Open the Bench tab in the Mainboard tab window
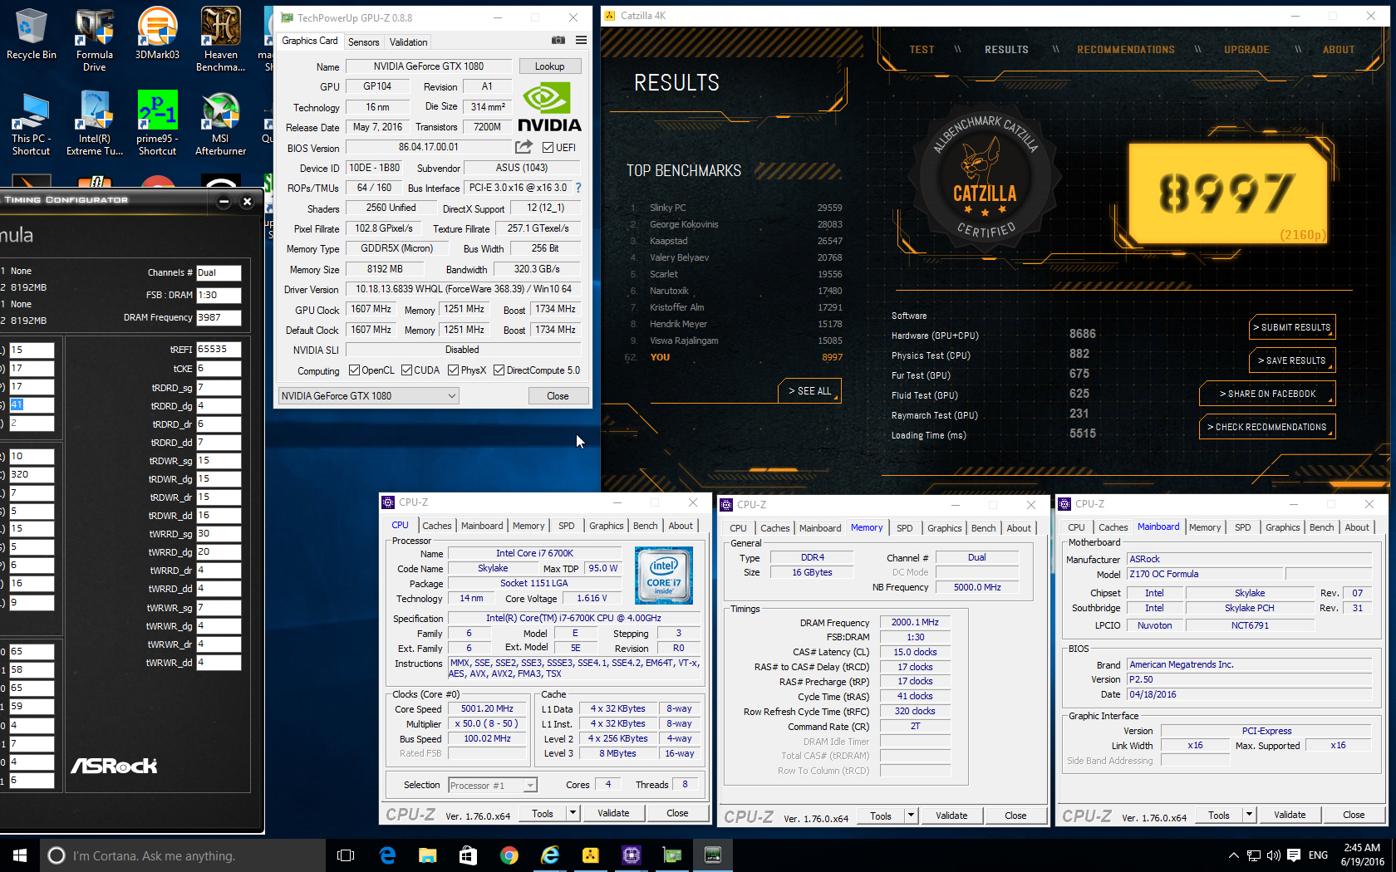Image resolution: width=1396 pixels, height=872 pixels. [1321, 527]
